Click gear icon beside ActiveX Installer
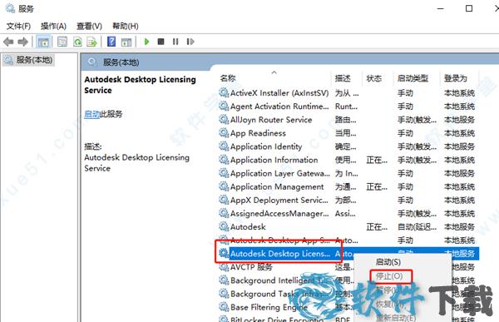 click(x=224, y=92)
